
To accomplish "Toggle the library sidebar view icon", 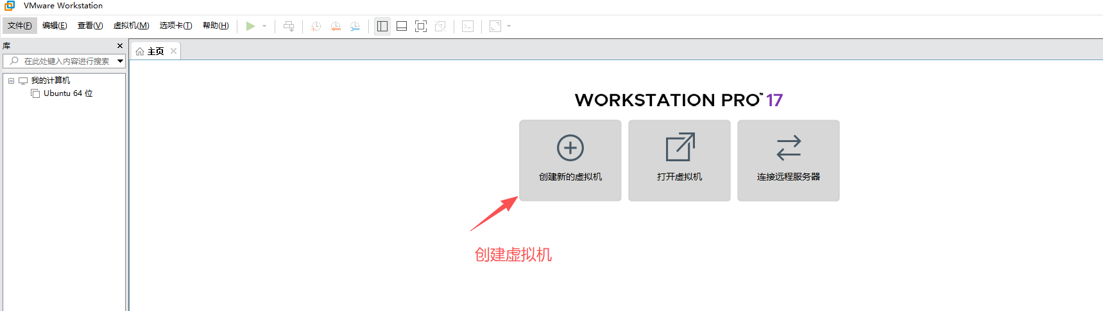I will point(382,26).
